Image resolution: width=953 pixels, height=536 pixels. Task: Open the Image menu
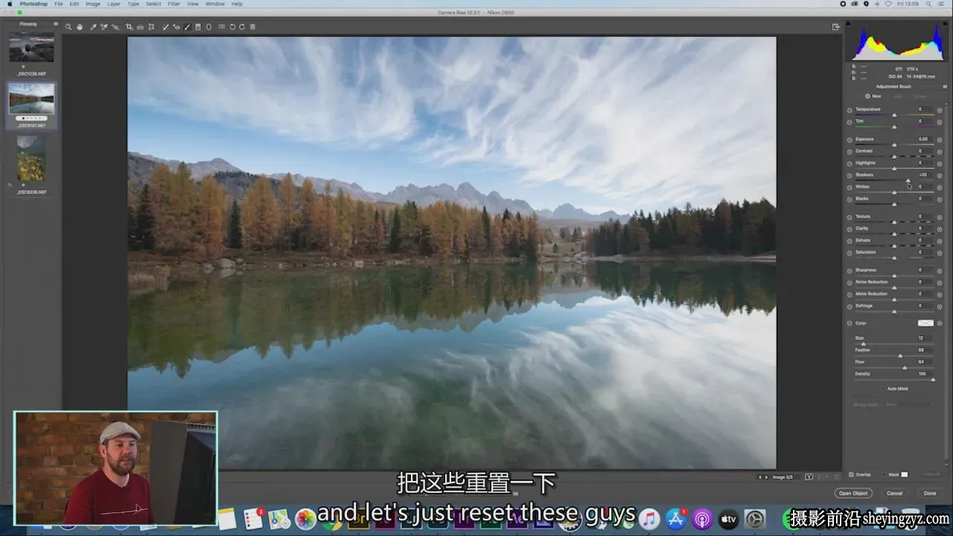(93, 4)
